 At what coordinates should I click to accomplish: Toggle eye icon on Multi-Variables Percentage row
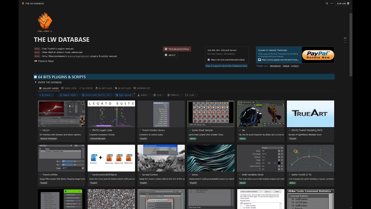pos(279,154)
